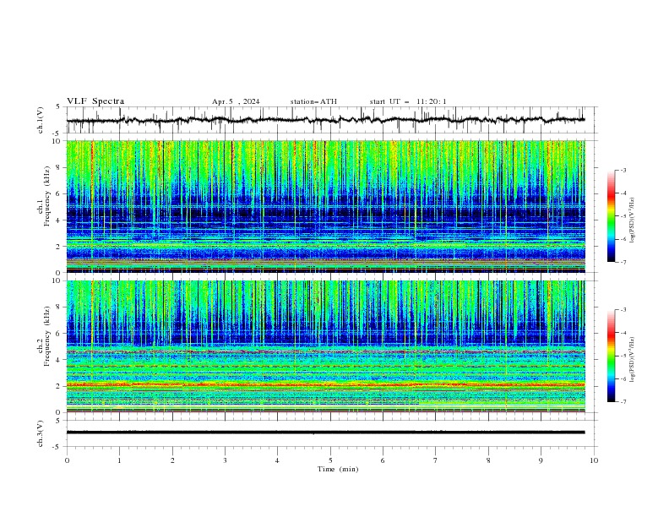Image resolution: width=669 pixels, height=517 pixels.
Task: Click the ch.2 spectrogram panel
Action: (x=326, y=346)
